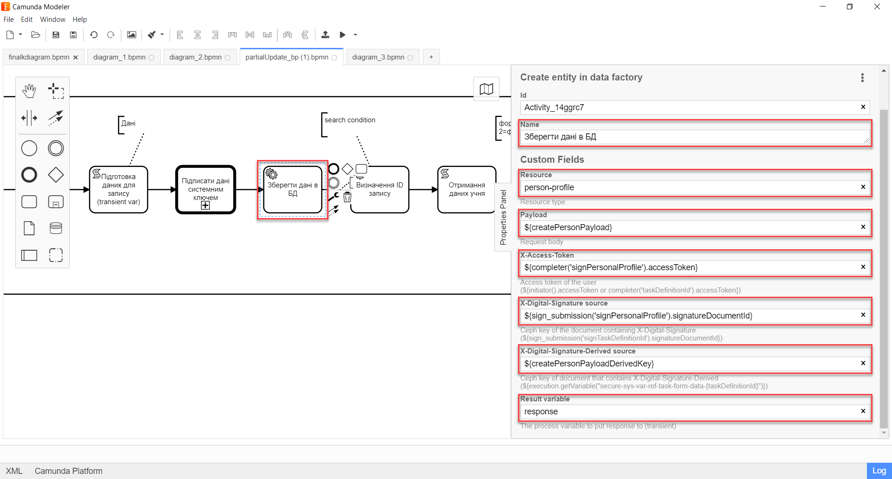
Task: Open element template options menu
Action: coord(862,78)
